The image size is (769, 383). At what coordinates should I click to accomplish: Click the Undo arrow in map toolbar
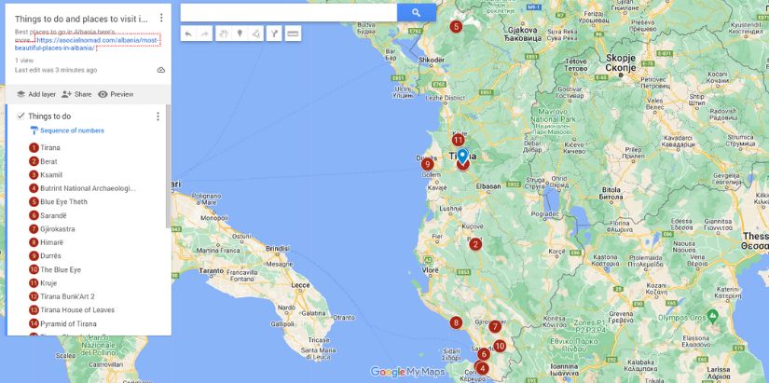pyautogui.click(x=188, y=34)
